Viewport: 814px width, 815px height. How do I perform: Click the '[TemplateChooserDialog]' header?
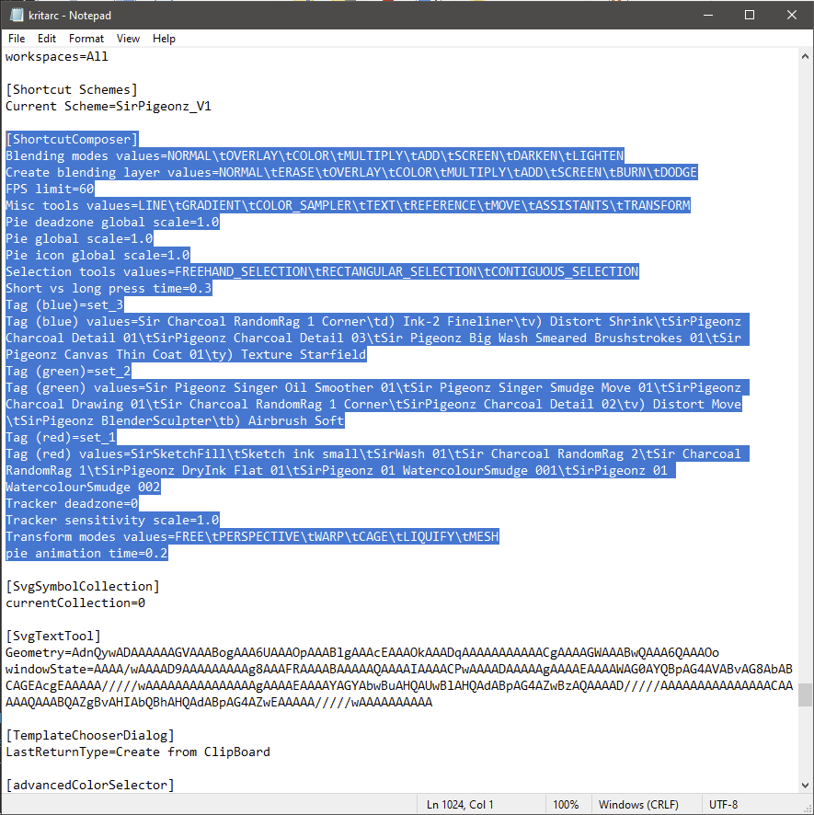tap(90, 736)
